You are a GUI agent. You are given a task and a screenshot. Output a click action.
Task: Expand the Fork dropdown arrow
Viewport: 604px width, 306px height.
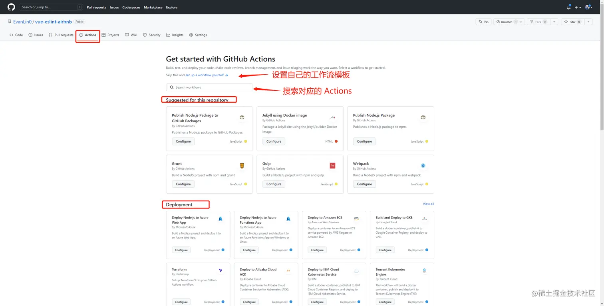(555, 22)
